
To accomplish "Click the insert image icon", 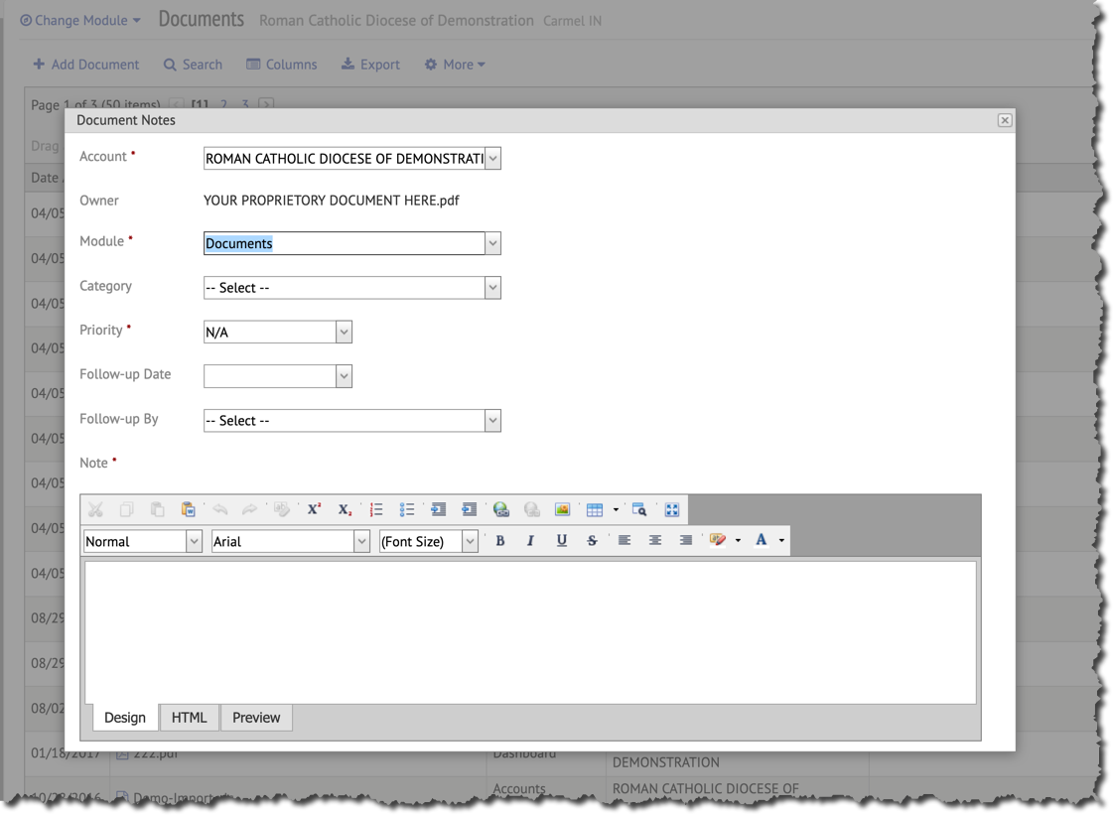I will pos(563,509).
